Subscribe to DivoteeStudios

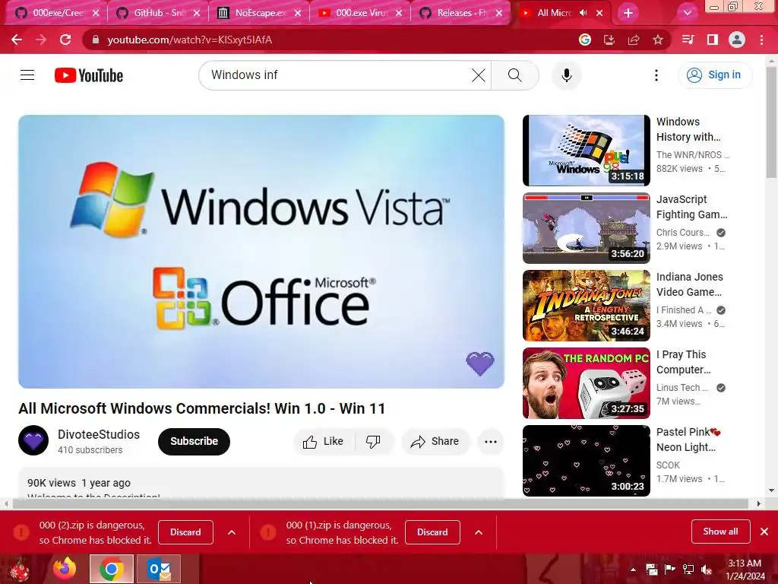tap(194, 442)
